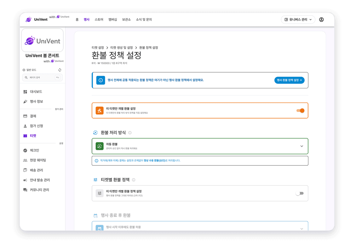The height and width of the screenshot is (244, 356).
Task: Click the search magnifier icon in sidebar
Action: pyautogui.click(x=26, y=77)
